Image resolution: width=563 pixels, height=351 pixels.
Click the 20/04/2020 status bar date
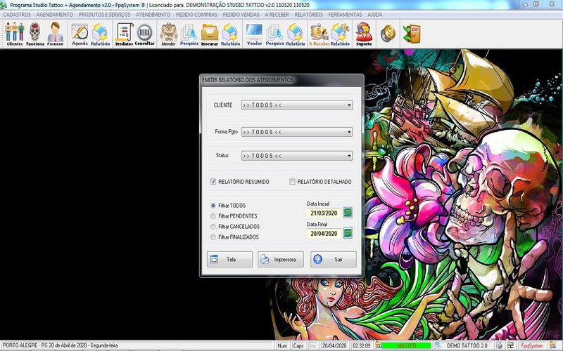(x=334, y=345)
